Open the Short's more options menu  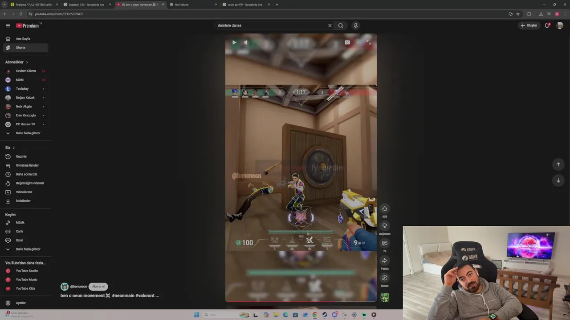coord(358,42)
